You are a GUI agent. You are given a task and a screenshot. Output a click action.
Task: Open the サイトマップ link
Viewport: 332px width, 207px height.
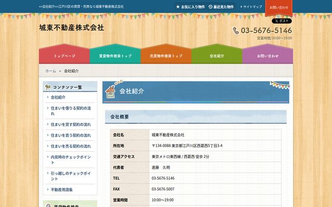click(253, 7)
